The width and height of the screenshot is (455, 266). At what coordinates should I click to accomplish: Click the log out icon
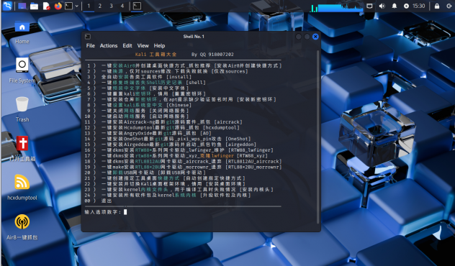pyautogui.click(x=449, y=6)
